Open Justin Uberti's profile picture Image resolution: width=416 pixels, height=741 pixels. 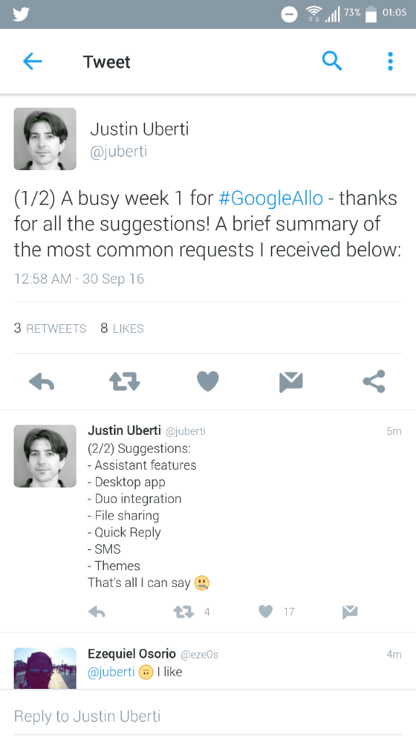coord(45,139)
